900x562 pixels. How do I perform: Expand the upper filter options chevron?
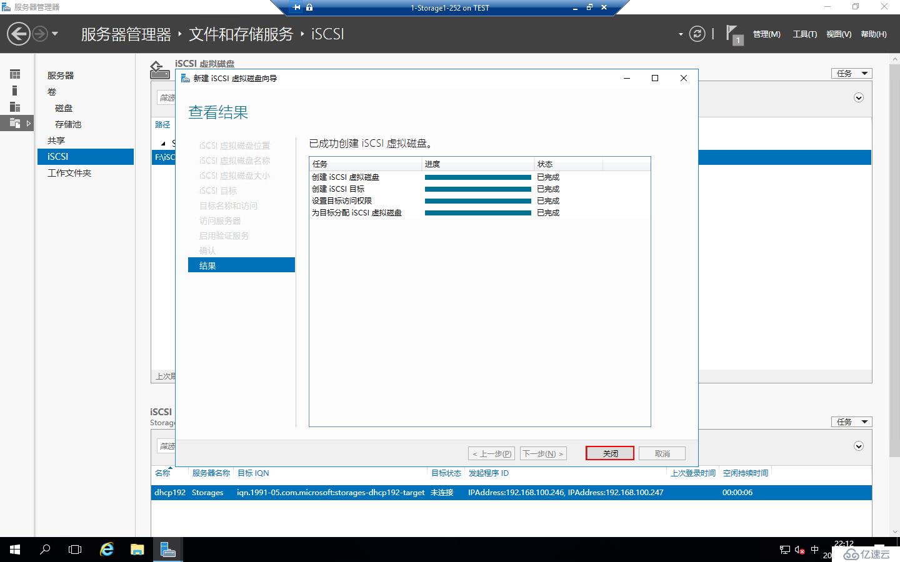click(859, 97)
